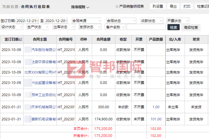Expand the 收款状态 dropdown
The height and width of the screenshot is (139, 209).
152,21
